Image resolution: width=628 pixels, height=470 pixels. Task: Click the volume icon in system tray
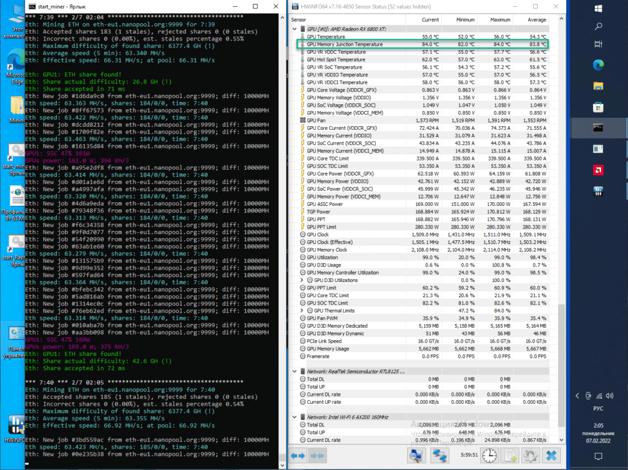[610, 396]
